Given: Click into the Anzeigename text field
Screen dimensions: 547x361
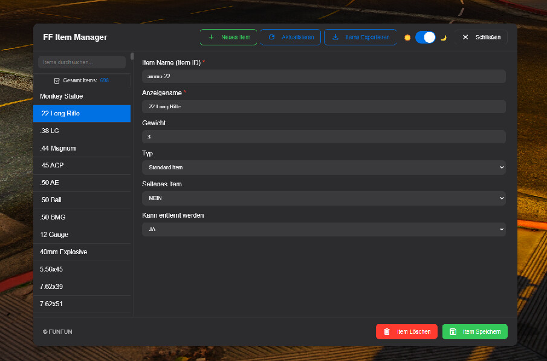Looking at the screenshot, I should pyautogui.click(x=323, y=106).
